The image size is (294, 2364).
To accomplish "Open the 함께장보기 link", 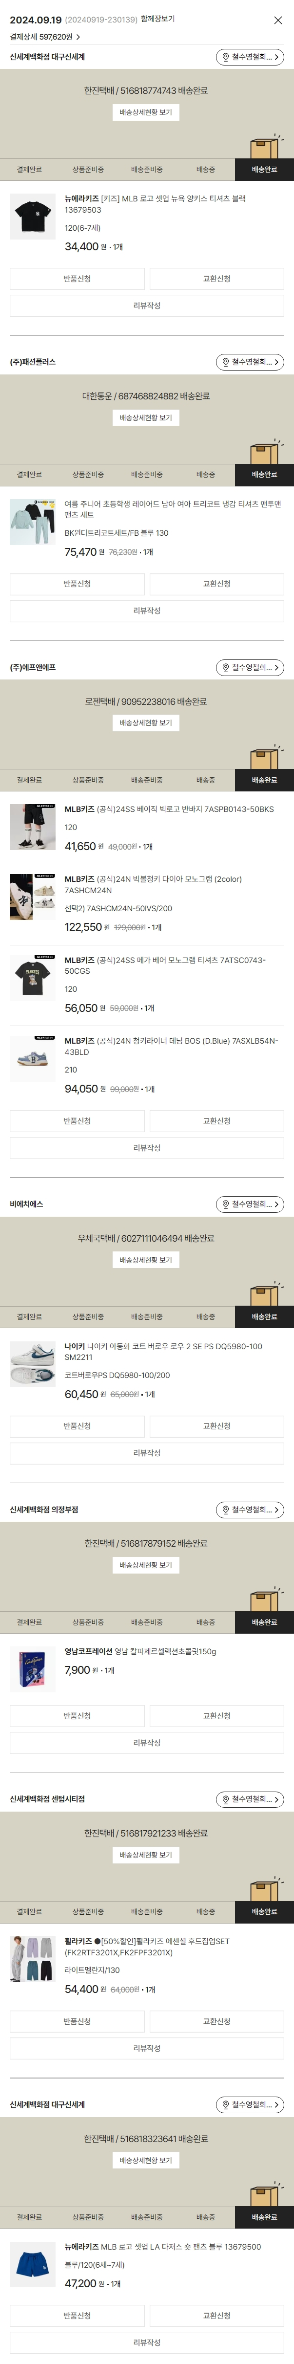I will (157, 19).
